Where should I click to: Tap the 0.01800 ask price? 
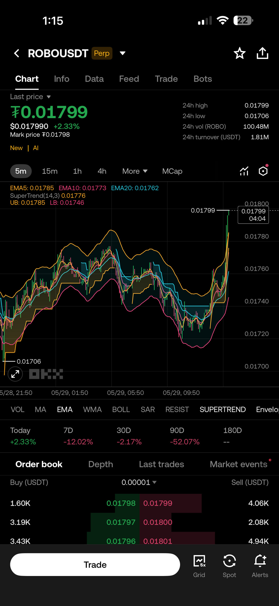click(158, 522)
